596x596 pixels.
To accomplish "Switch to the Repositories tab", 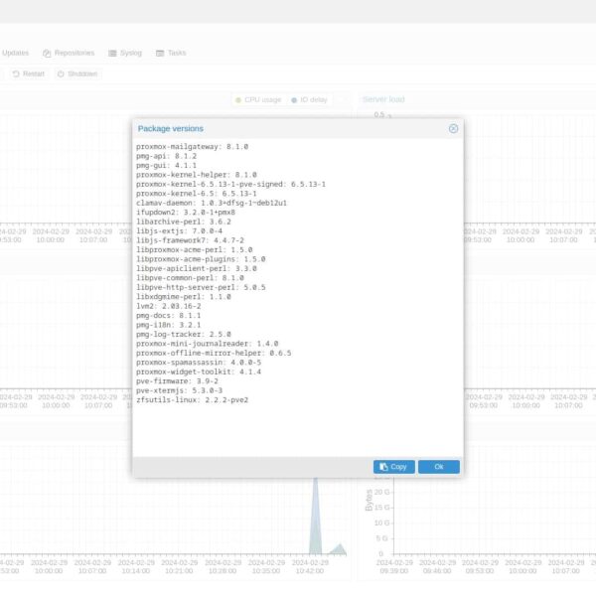I will [x=69, y=53].
